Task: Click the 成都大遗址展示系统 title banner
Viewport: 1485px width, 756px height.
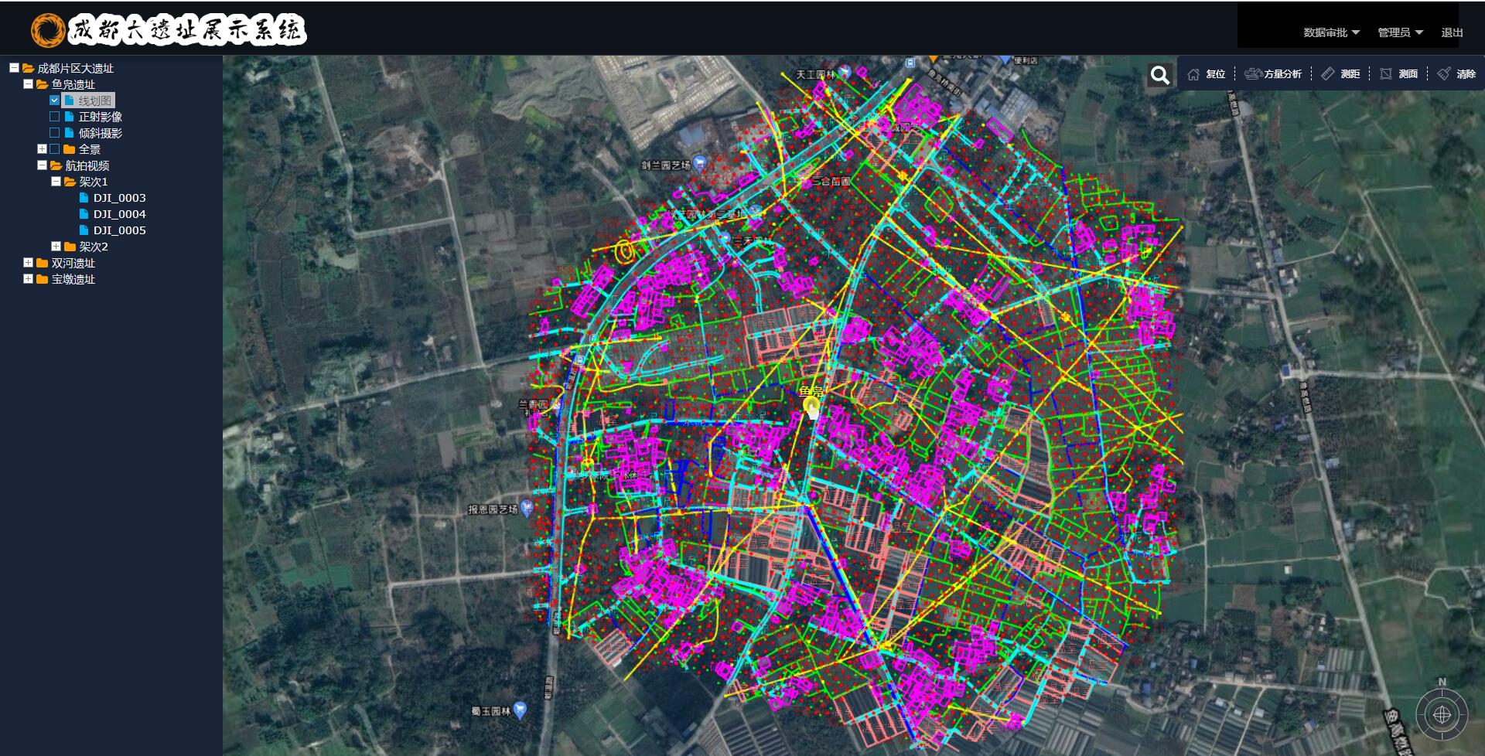Action: tap(186, 30)
